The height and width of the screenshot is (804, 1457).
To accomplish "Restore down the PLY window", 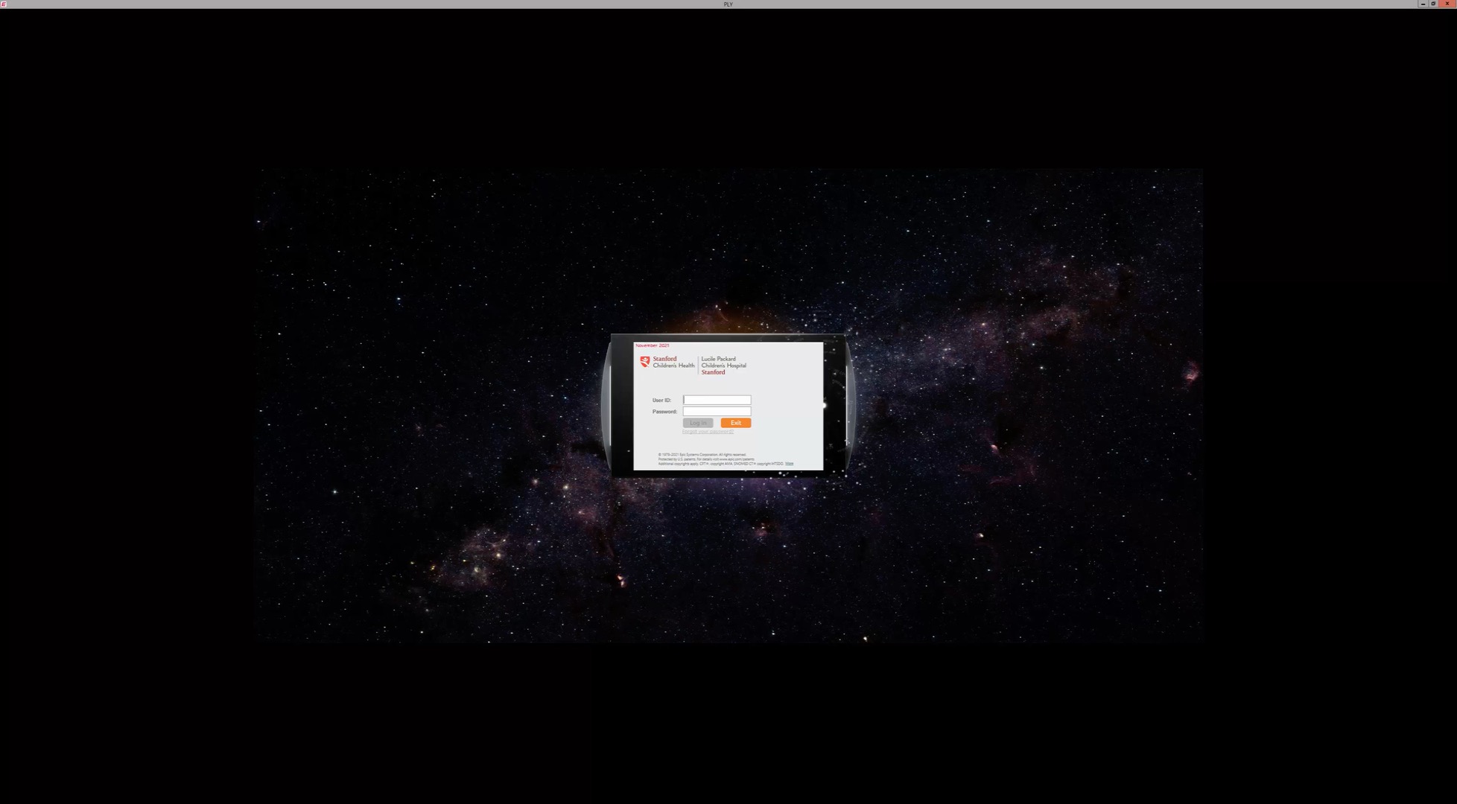I will coord(1433,4).
